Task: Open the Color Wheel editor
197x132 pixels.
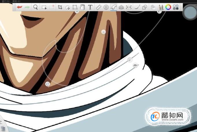Action: tap(168, 7)
